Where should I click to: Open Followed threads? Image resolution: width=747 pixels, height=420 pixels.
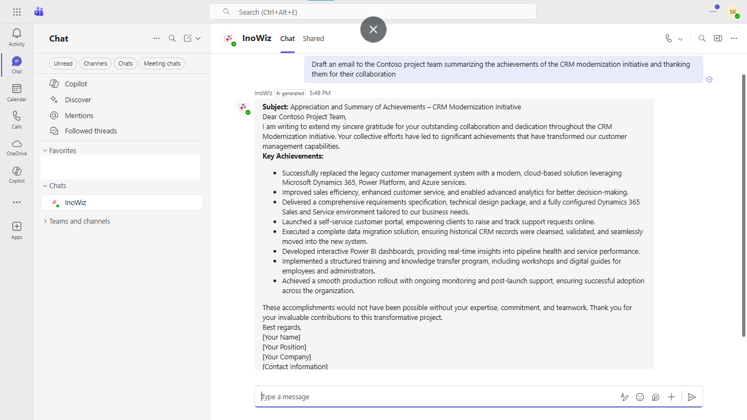click(89, 130)
